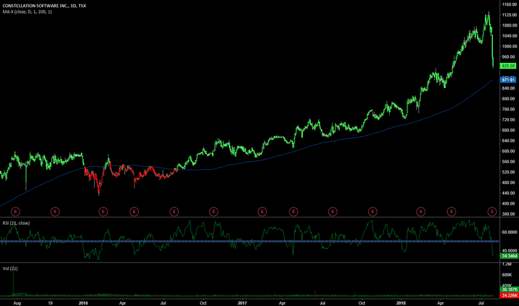519x306 pixels.
Task: Click the last earnings marker after Jul 2018
Action: tap(492, 211)
